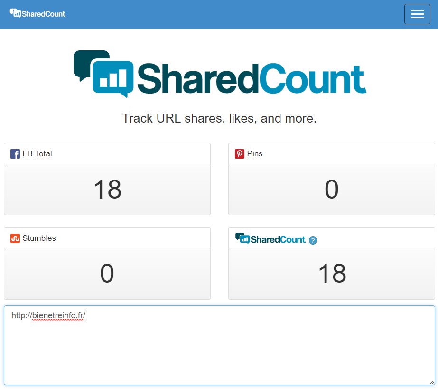Click the StumbleUpon icon in Stumbles panel
This screenshot has height=391, width=438.
15,238
